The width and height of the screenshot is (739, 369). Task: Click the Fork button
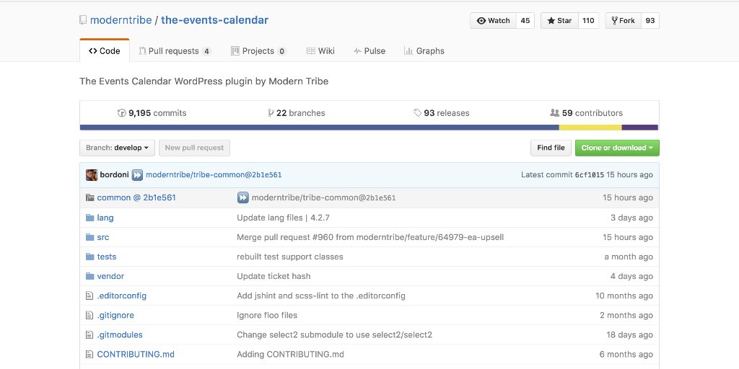(623, 21)
